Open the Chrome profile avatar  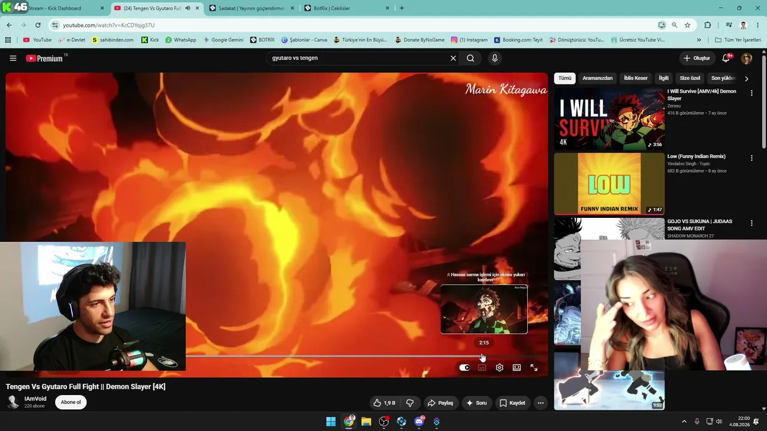[743, 25]
